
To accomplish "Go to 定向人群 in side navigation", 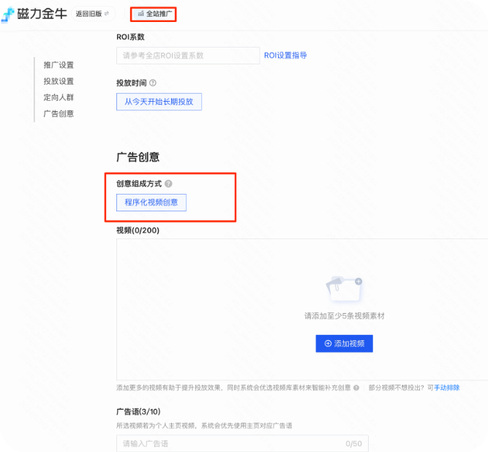I will (59, 97).
